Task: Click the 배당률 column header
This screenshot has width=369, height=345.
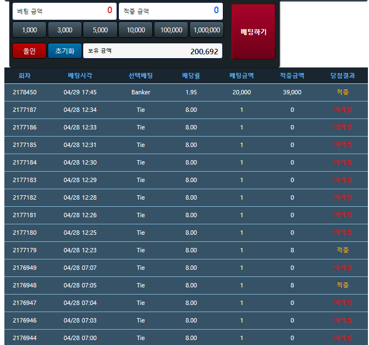Action: [191, 76]
